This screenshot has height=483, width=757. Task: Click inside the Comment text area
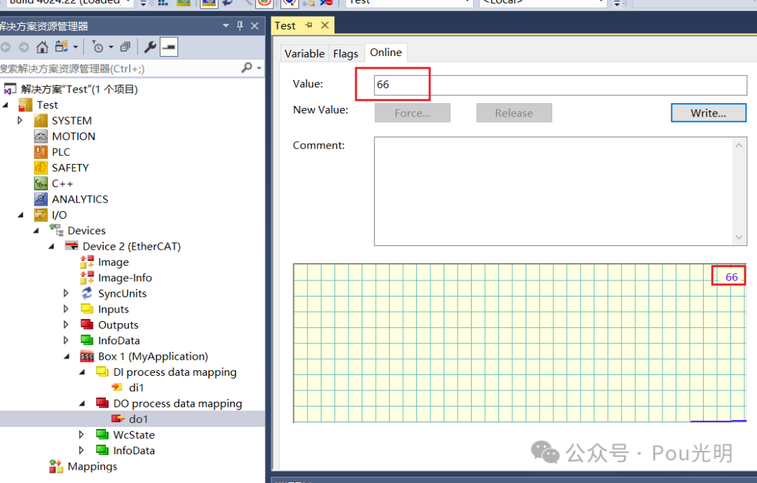(553, 191)
